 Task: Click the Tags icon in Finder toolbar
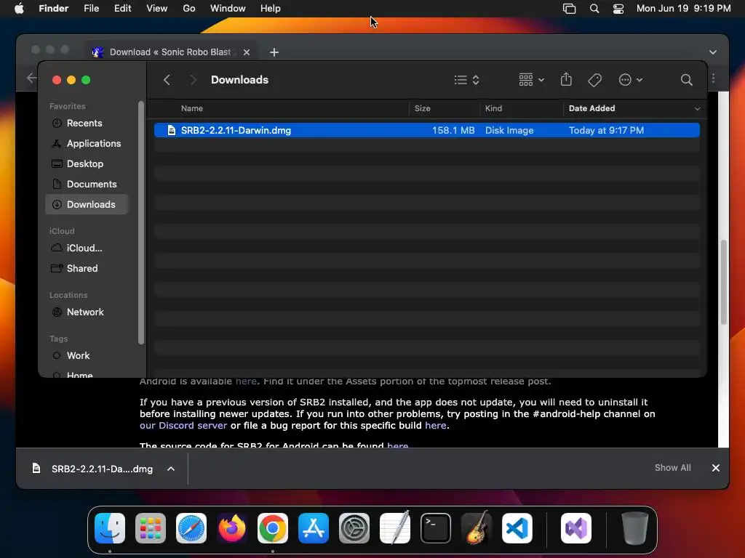coord(595,80)
